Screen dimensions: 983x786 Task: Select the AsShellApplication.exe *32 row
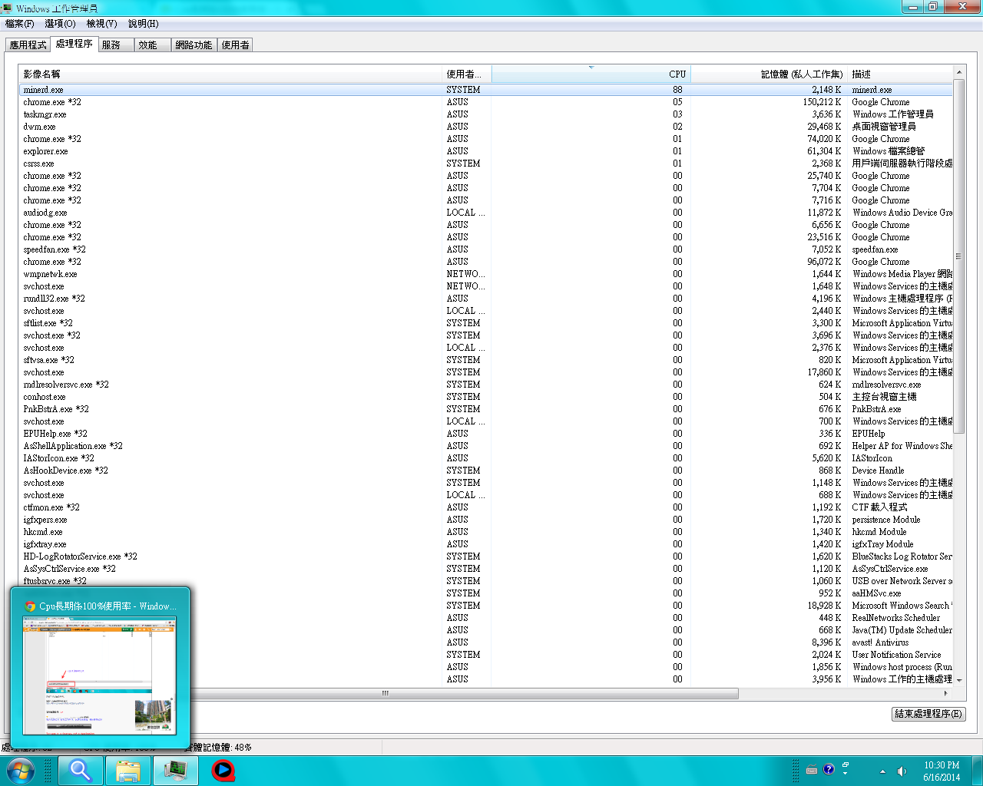485,446
